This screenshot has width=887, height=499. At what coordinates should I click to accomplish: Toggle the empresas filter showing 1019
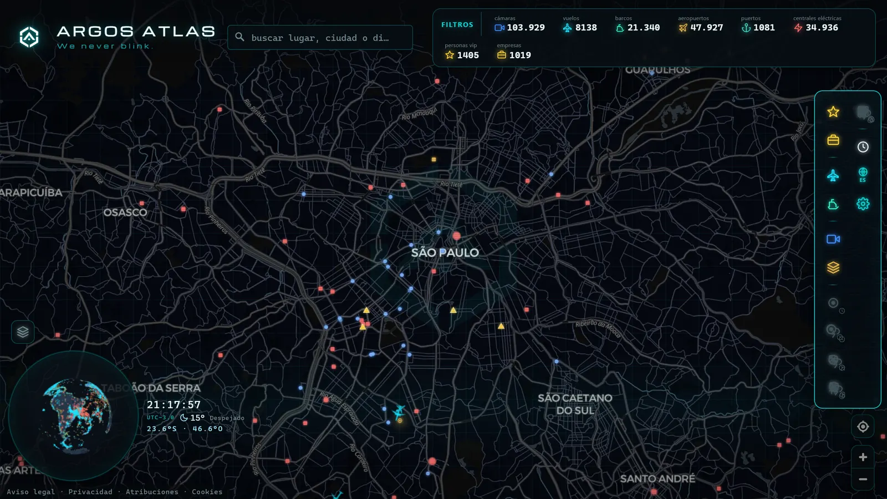[x=514, y=52]
